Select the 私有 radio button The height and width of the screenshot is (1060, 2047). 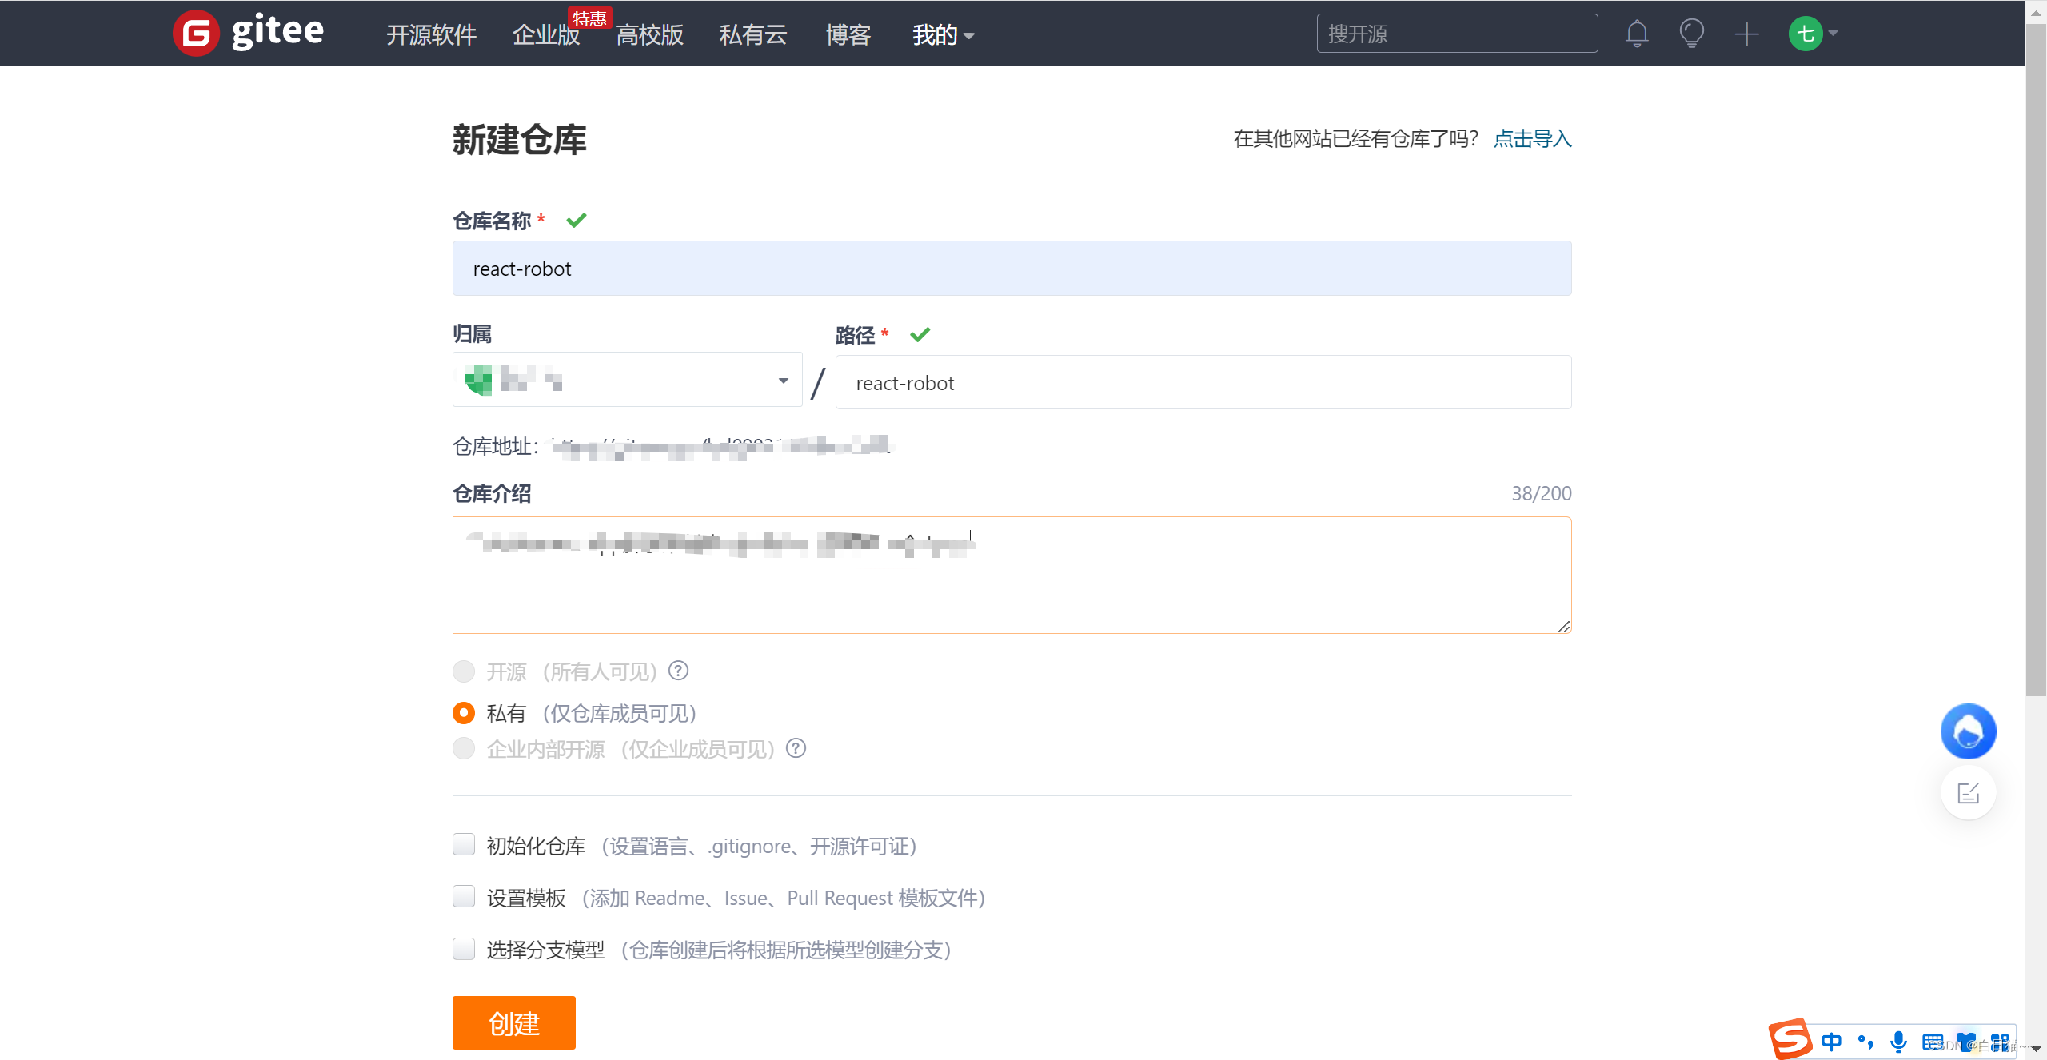[464, 712]
